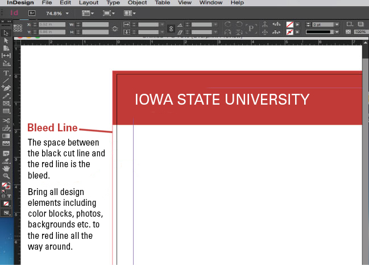Expand the stroke color flyout arrow
Viewport: 369px width, 265px height.
pyautogui.click(x=297, y=32)
